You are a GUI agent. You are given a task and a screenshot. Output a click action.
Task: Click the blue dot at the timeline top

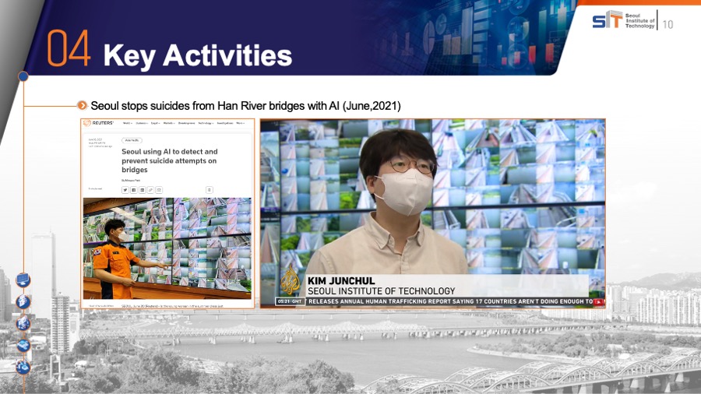click(23, 77)
